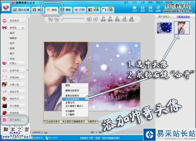Click the 重做 redo button
This screenshot has height=141, width=196.
pyautogui.click(x=110, y=19)
